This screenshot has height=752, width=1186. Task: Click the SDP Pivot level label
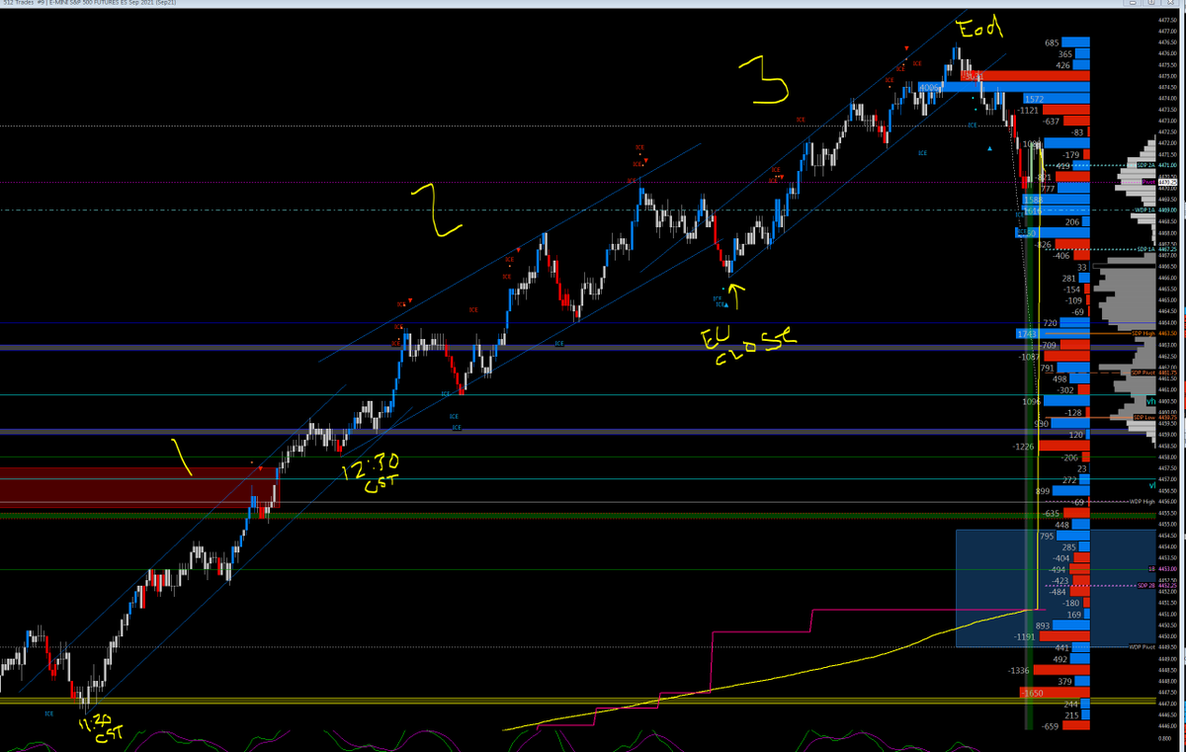pyautogui.click(x=1142, y=372)
